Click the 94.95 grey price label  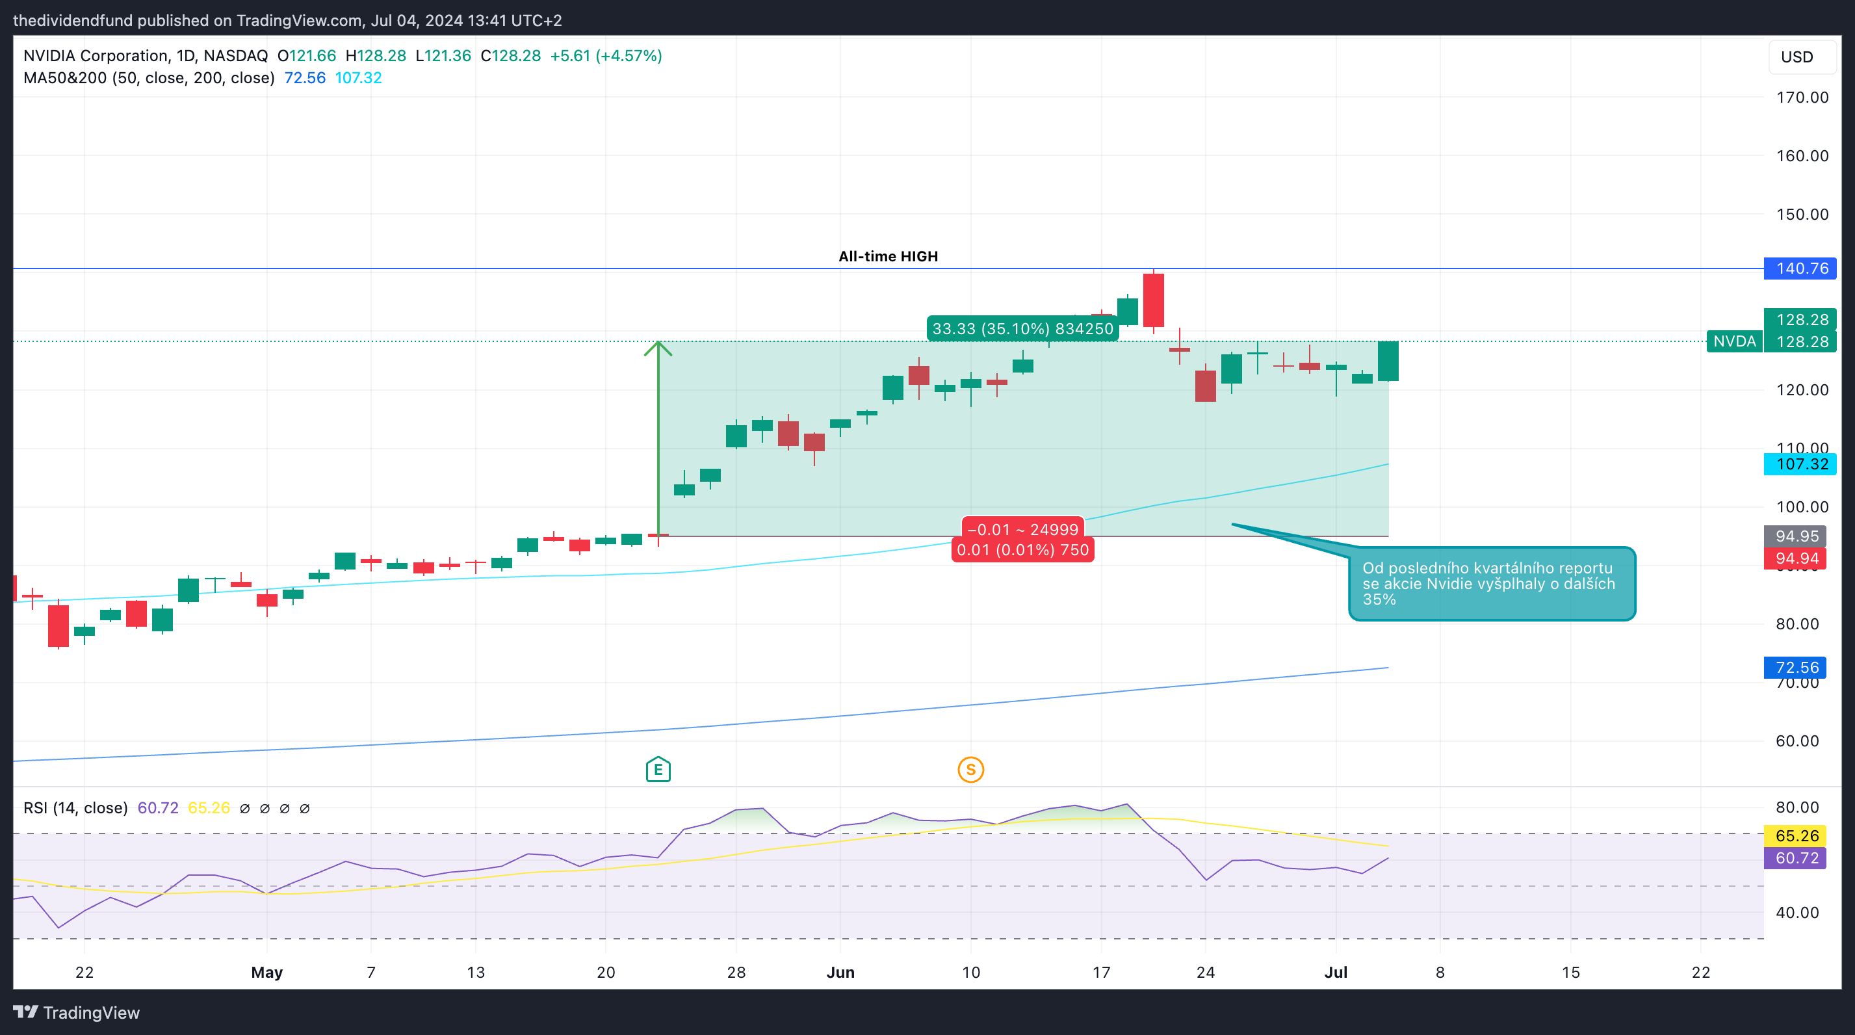(1796, 536)
